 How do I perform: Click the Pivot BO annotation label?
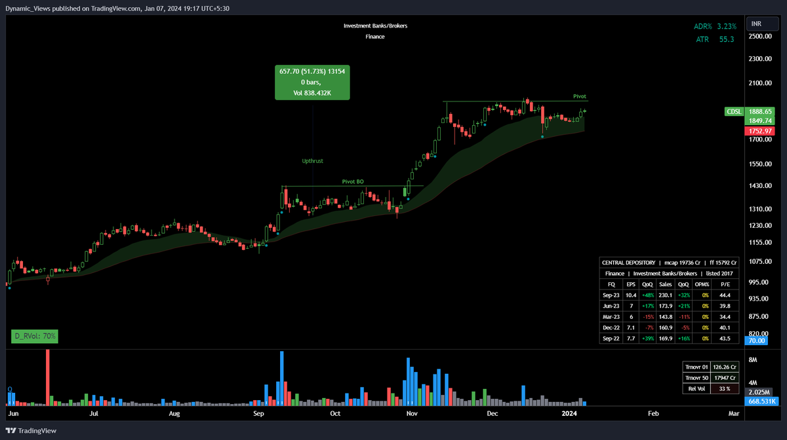click(352, 181)
